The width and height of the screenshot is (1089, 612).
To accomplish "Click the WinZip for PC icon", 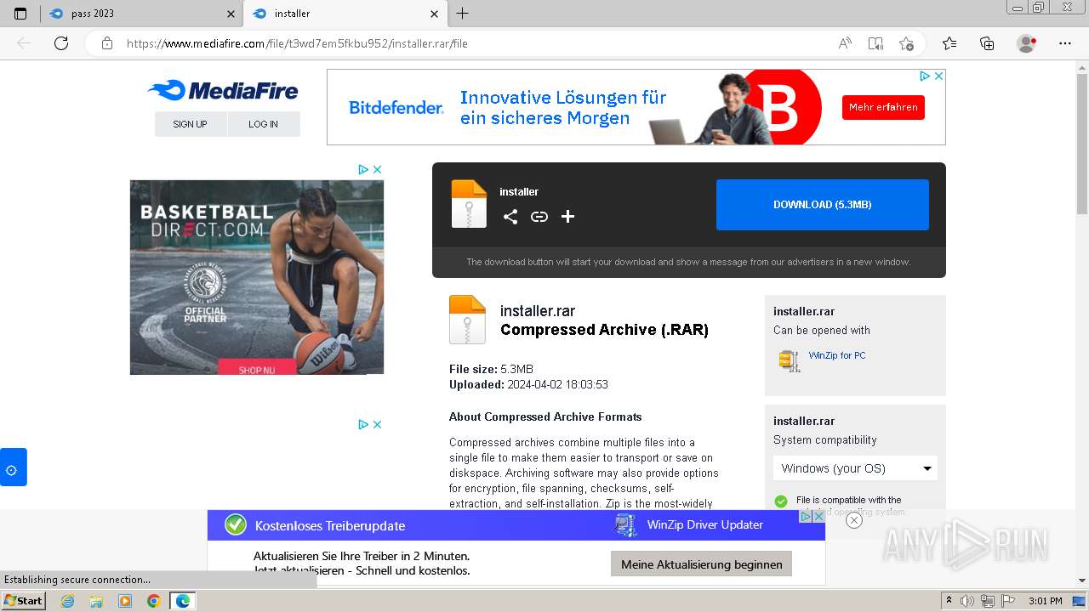I will click(790, 360).
